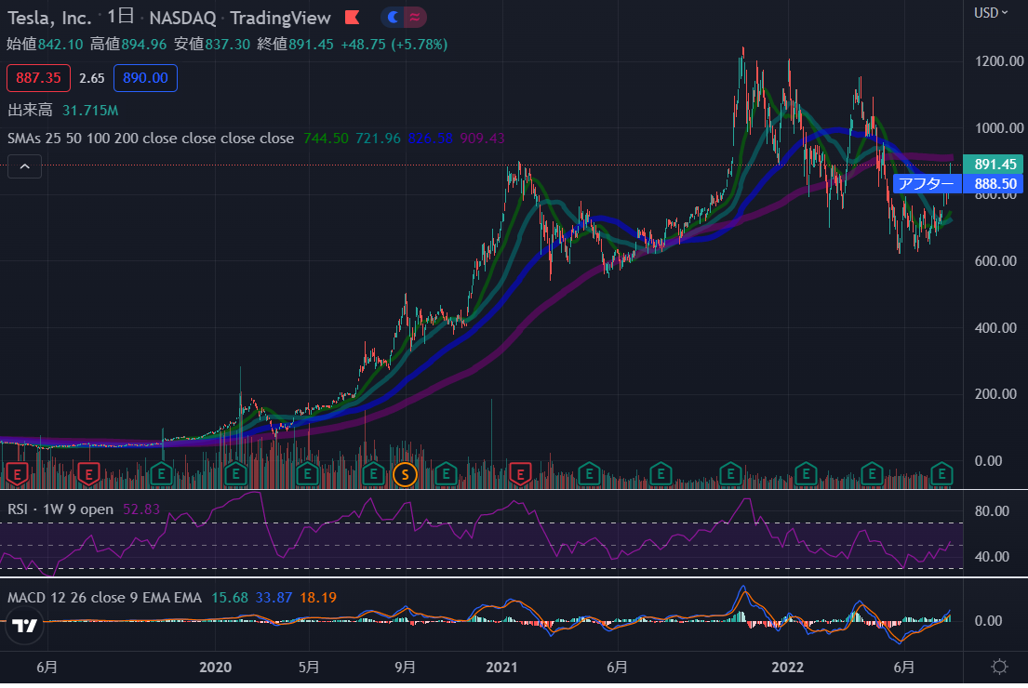The height and width of the screenshot is (688, 1028).
Task: Click the アフター 888.50 after-hours label
Action: pos(958,183)
